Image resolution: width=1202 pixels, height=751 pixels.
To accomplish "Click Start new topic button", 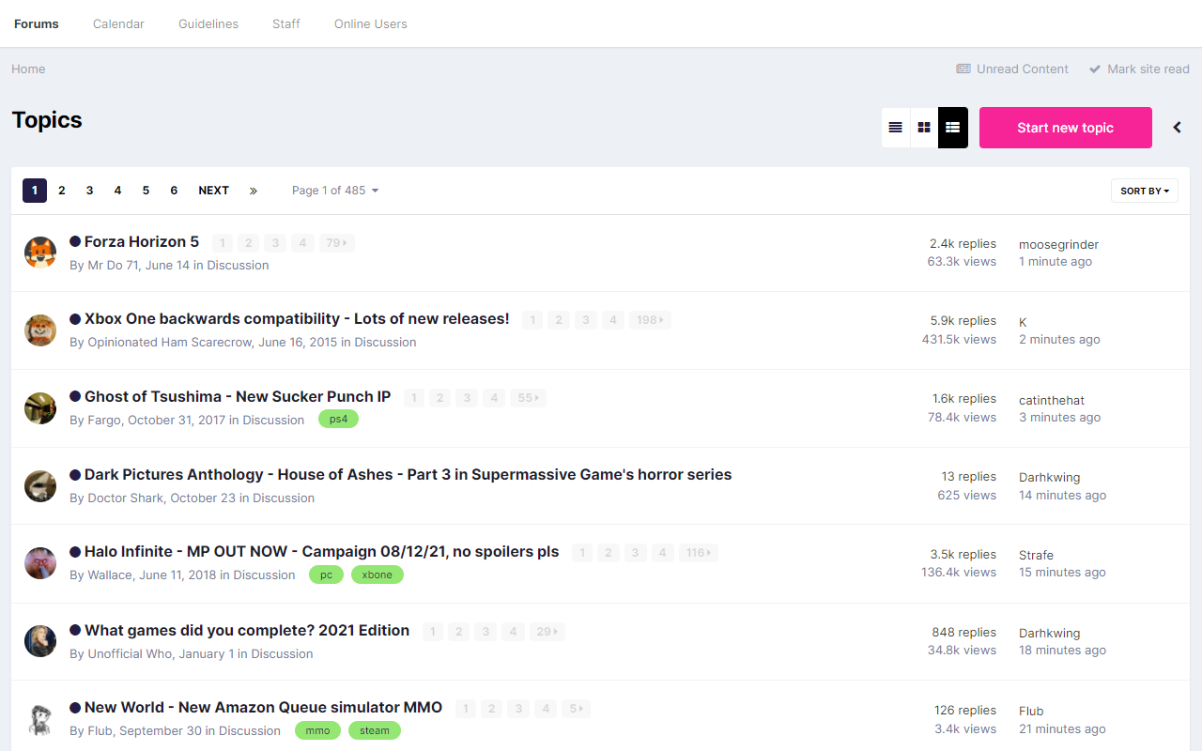I will [x=1066, y=128].
